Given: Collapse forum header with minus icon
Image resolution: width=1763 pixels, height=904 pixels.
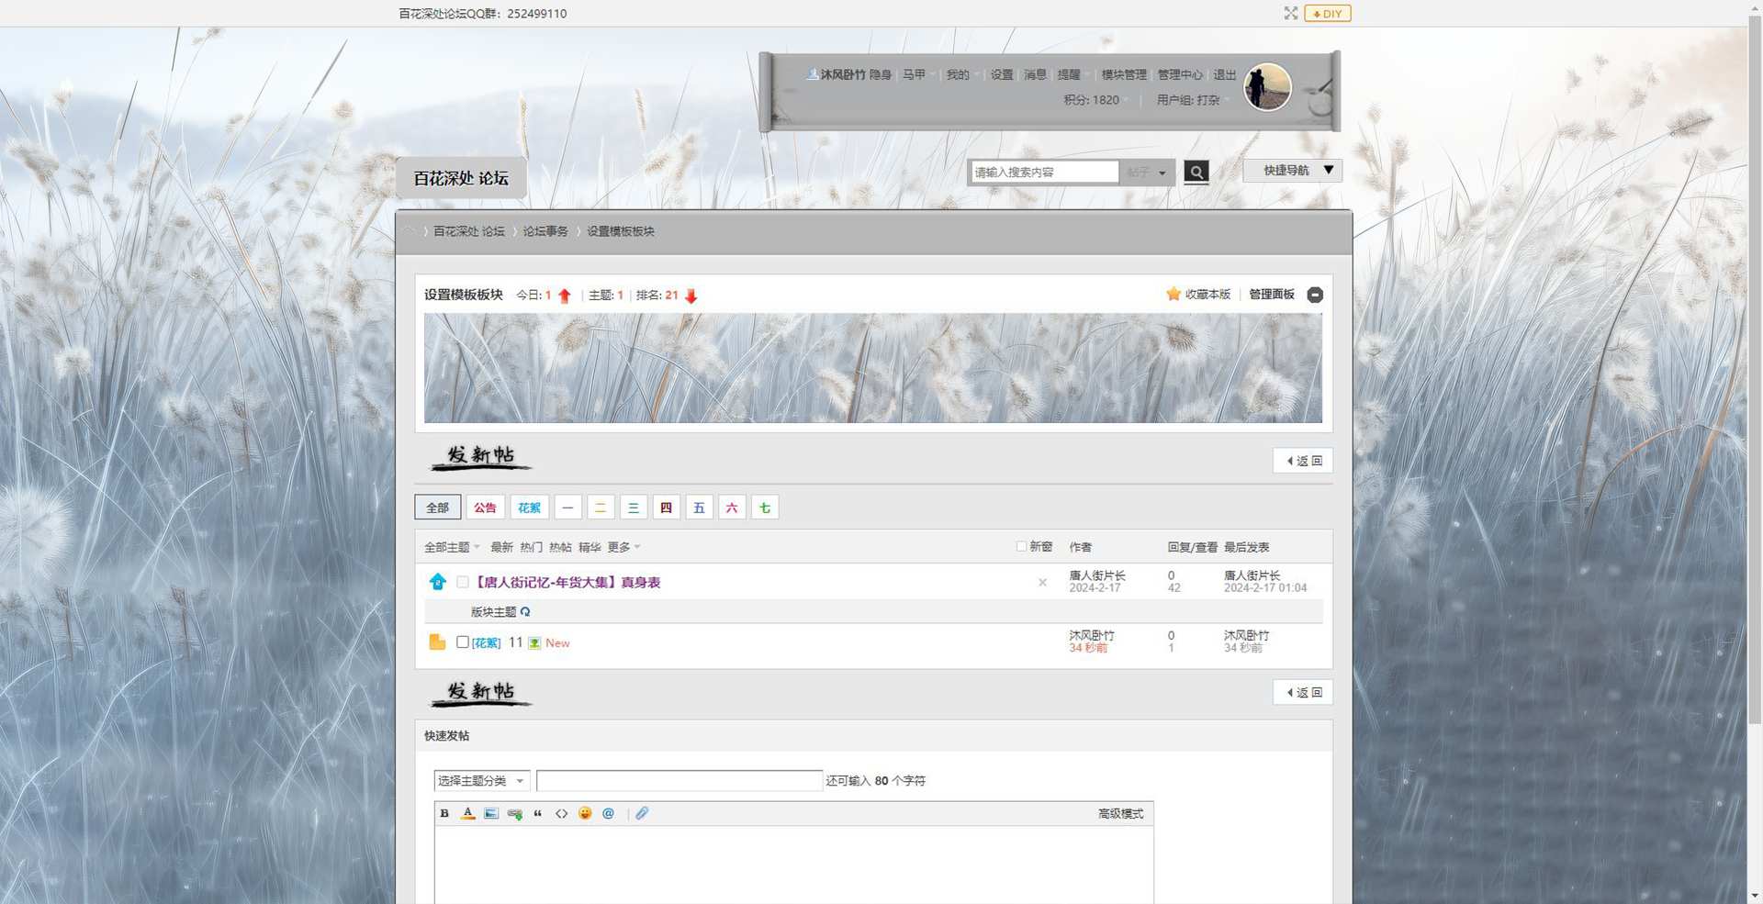Looking at the screenshot, I should coord(1315,295).
